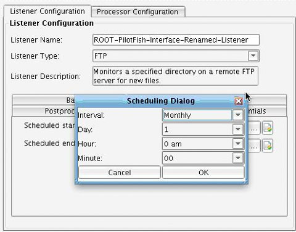Switch to the Processor Configuration tab
Image resolution: width=296 pixels, height=232 pixels.
point(138,12)
